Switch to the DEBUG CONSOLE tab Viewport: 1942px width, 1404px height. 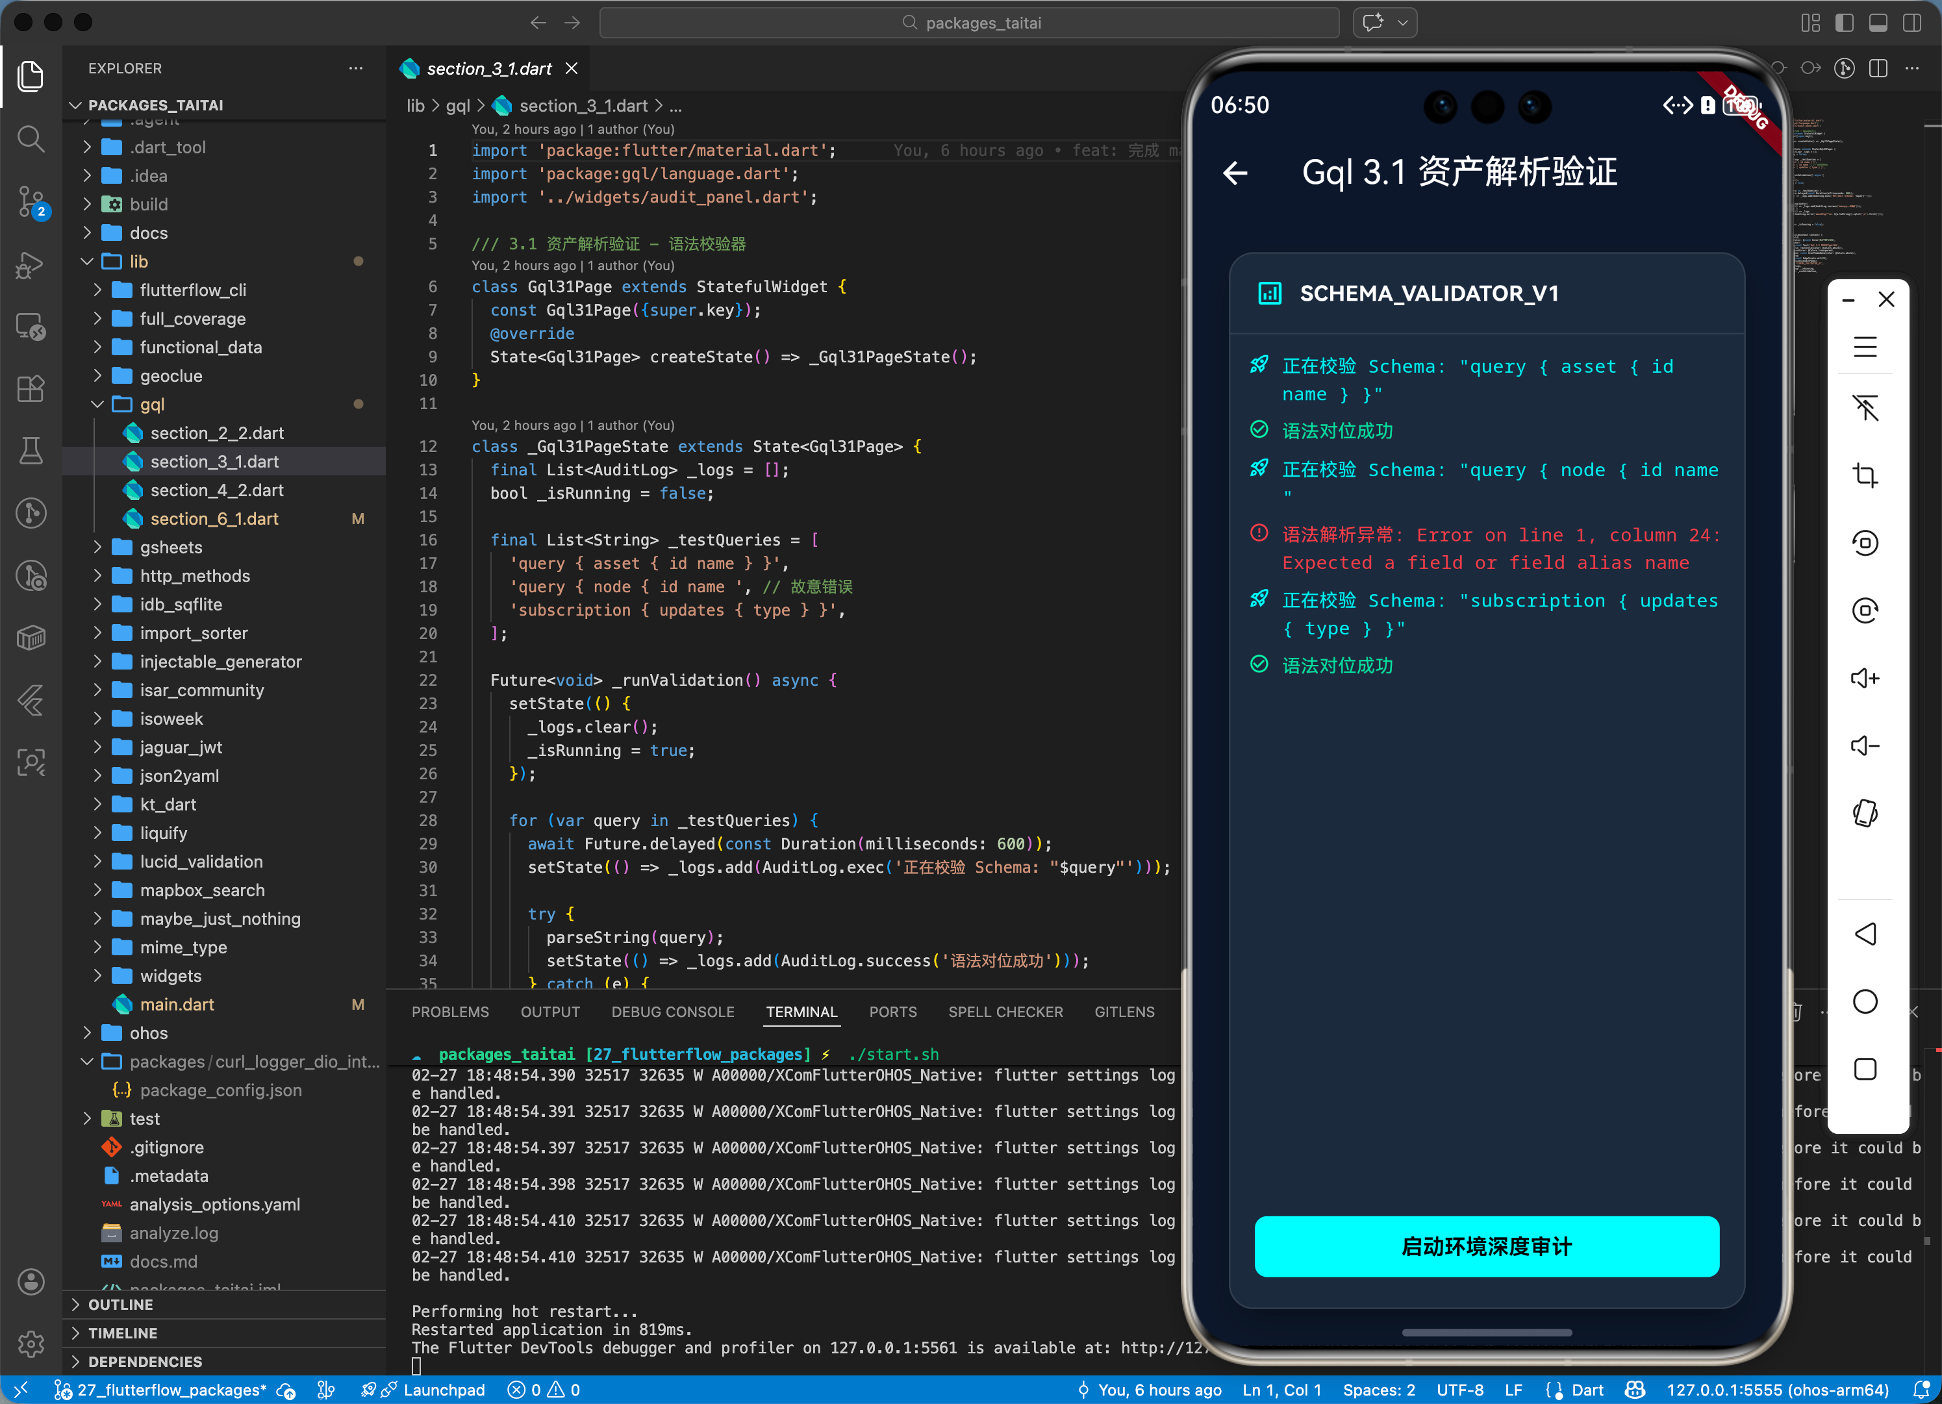(672, 1012)
